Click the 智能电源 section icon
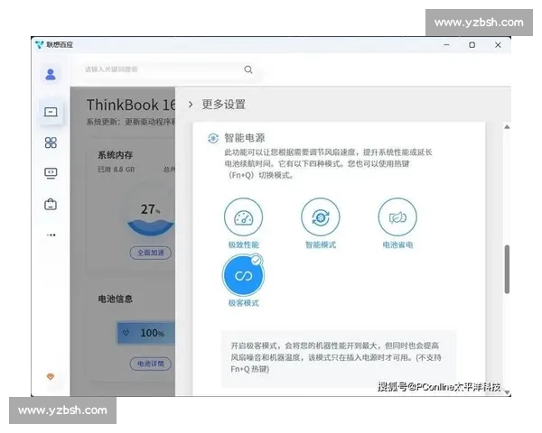Image resolution: width=542 pixels, height=433 pixels. (x=213, y=138)
